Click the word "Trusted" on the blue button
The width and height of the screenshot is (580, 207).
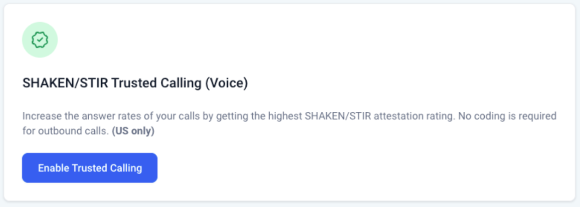[x=90, y=168]
